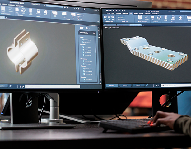Click the 3D Solid Material viewport label

(114, 28)
